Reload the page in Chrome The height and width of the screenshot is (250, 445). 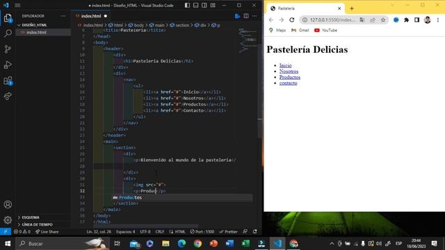pos(292,20)
